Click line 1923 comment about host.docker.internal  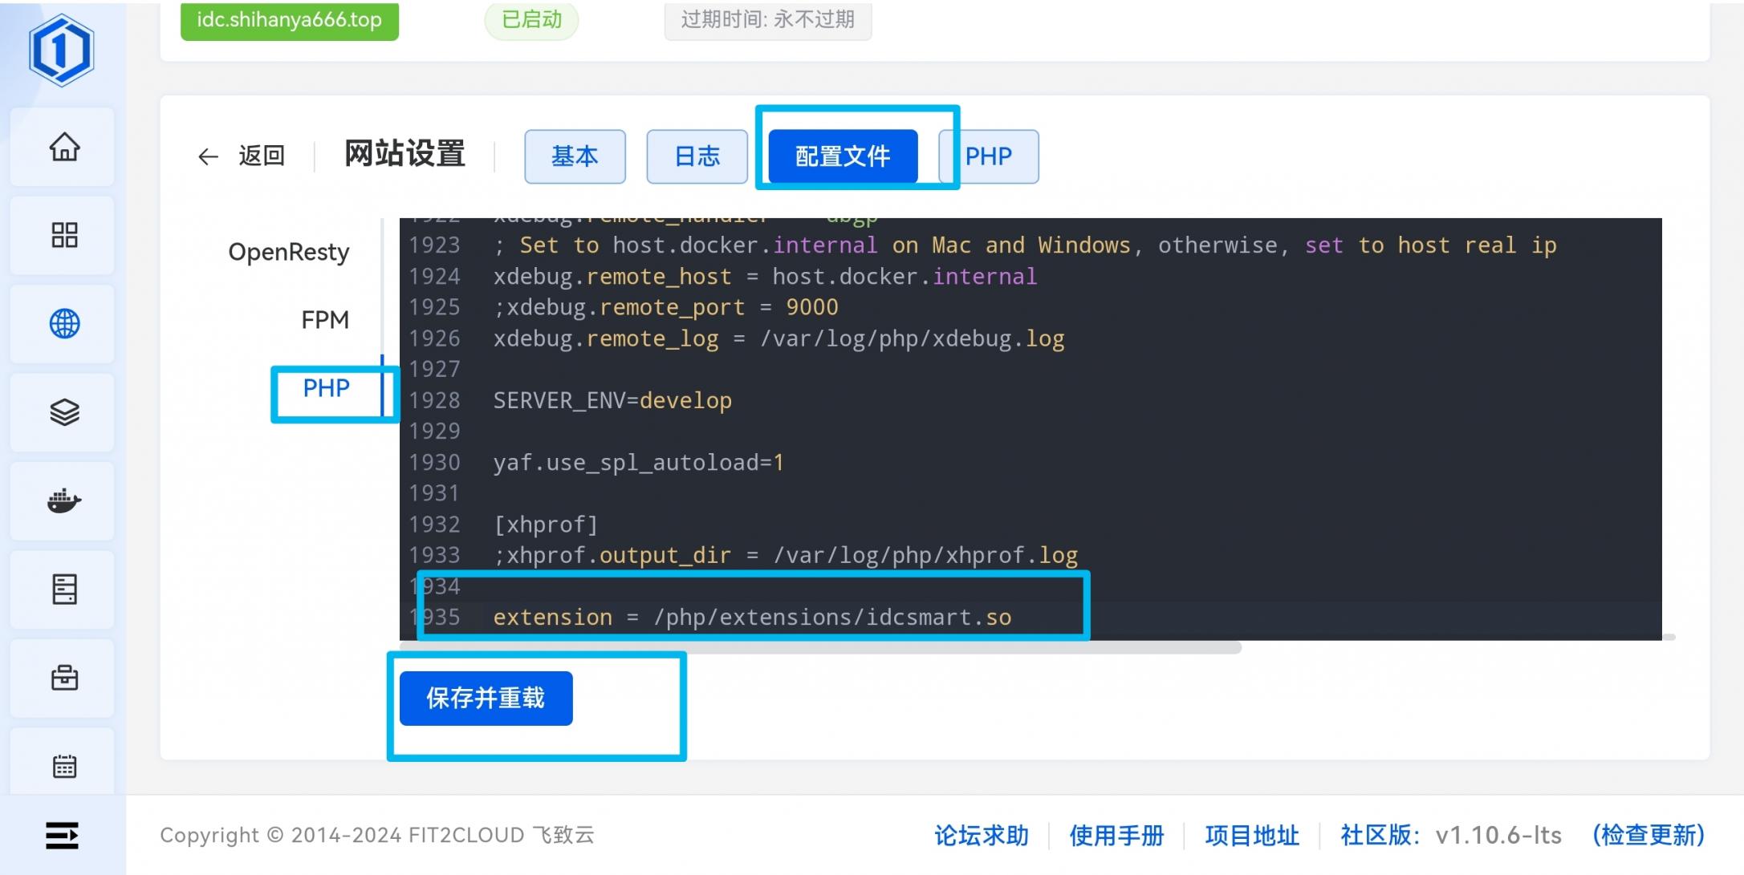[1025, 245]
